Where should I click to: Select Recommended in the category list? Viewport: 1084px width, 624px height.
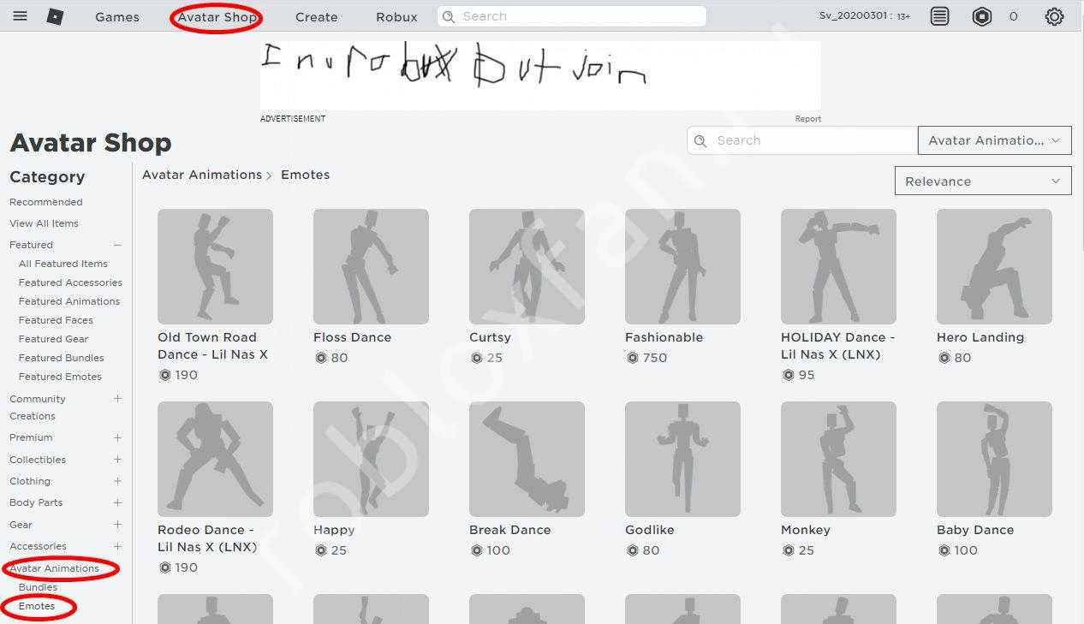tap(46, 202)
